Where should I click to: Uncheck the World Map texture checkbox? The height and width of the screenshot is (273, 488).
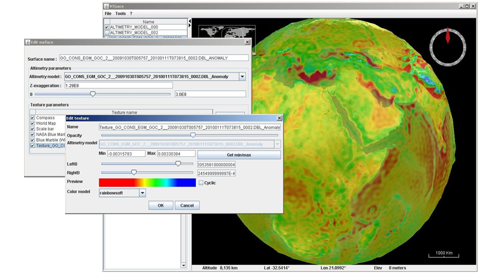click(x=32, y=123)
